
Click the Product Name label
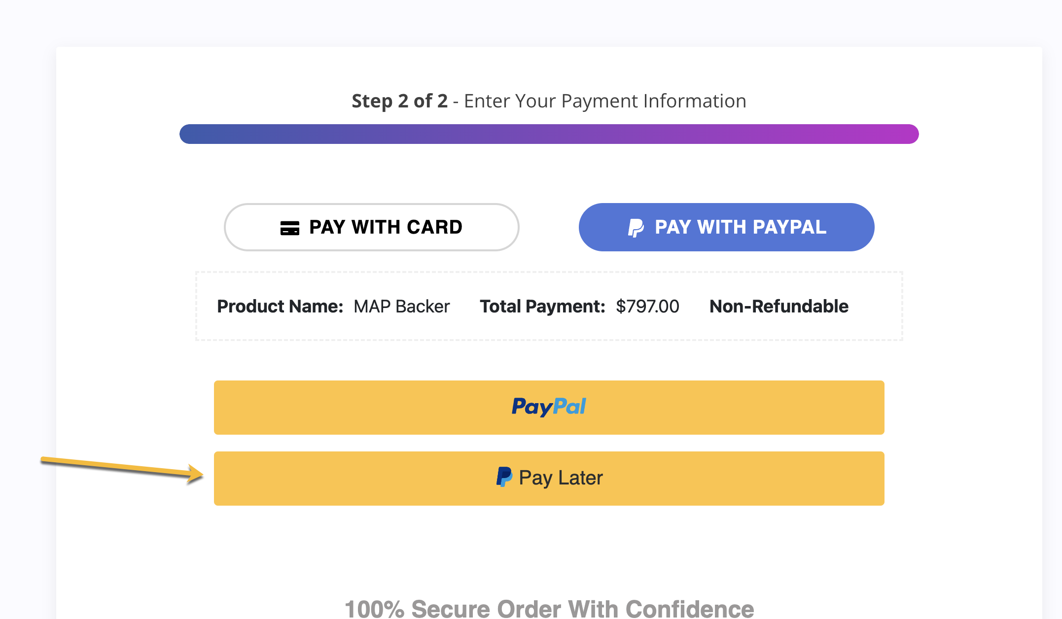(280, 307)
